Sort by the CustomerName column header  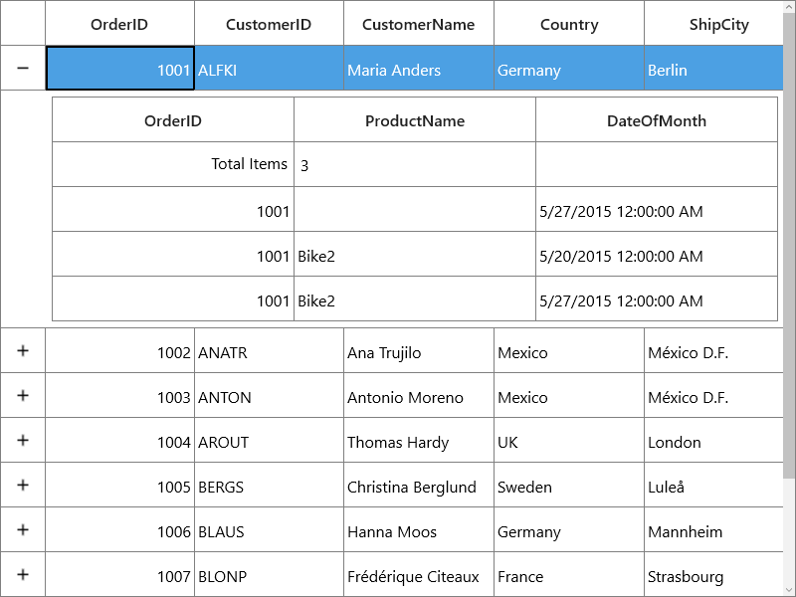click(419, 23)
